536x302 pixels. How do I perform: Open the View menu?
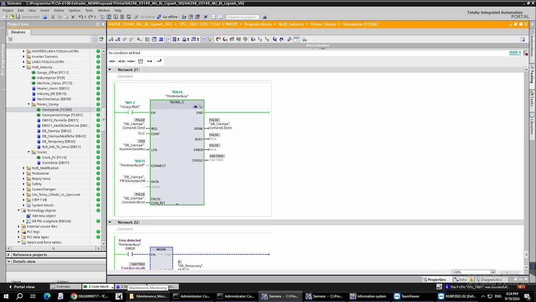pos(32,10)
